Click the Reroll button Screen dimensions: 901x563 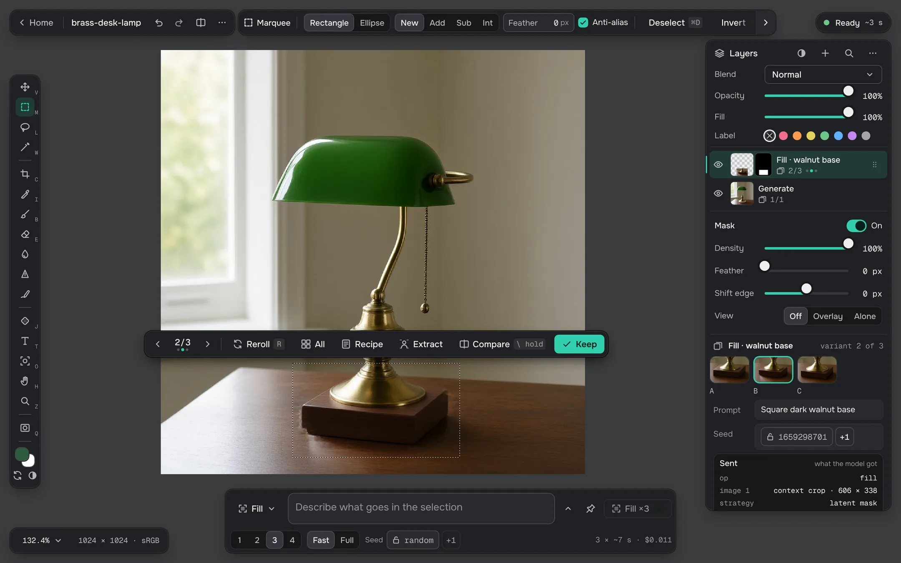(x=258, y=344)
